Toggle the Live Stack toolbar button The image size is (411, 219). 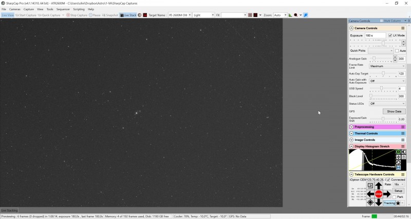coord(128,15)
